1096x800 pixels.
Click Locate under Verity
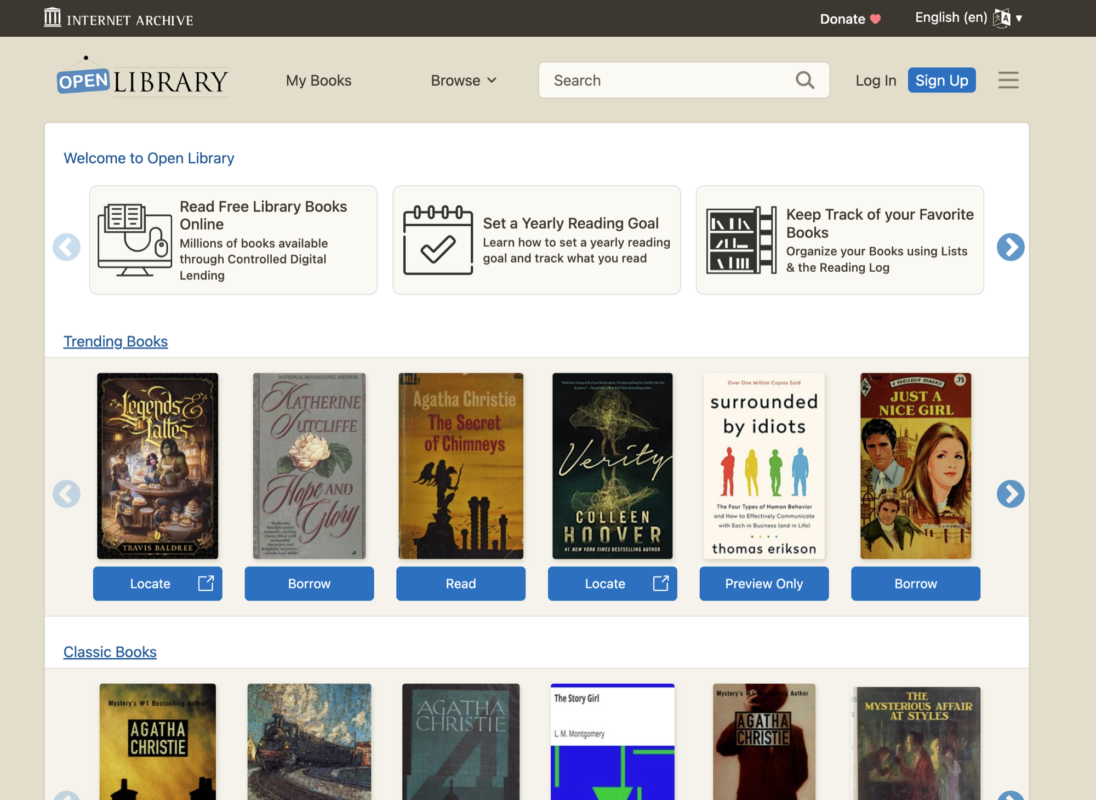[x=612, y=584]
